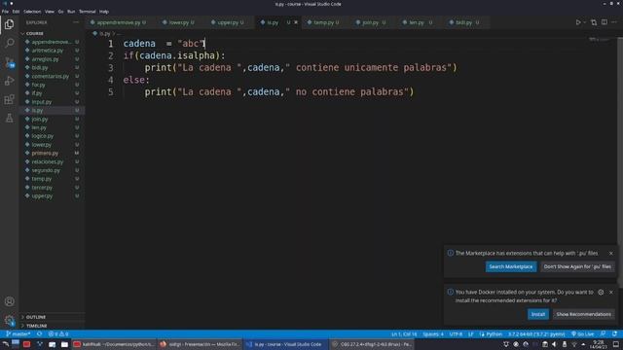The width and height of the screenshot is (623, 350).
Task: Click the Search Marketplace button
Action: click(511, 266)
